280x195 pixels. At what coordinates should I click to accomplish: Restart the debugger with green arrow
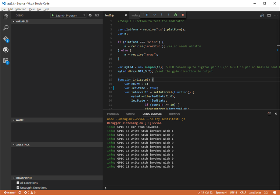(176, 15)
